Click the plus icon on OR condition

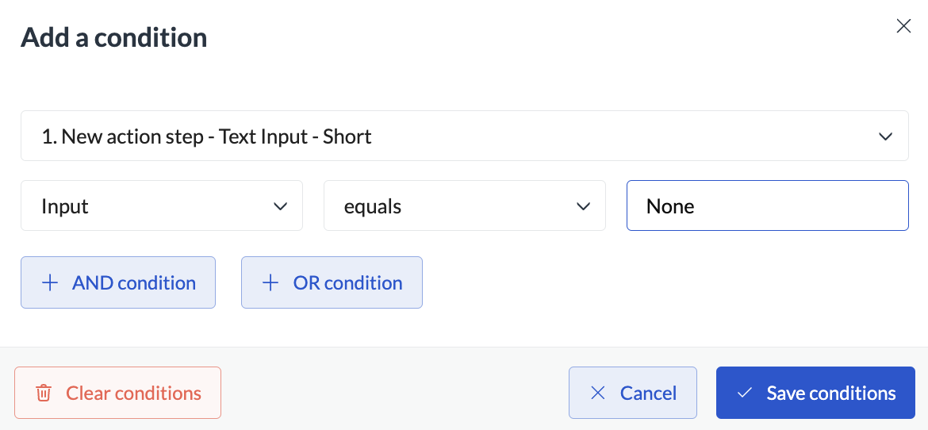coord(270,282)
